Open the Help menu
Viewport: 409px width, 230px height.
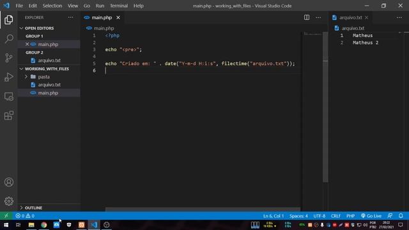tap(139, 6)
